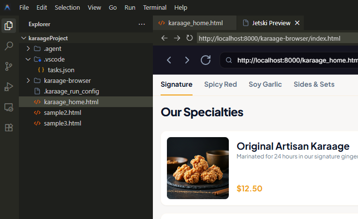Image resolution: width=358 pixels, height=219 pixels.
Task: Close the Jetski Preview tab
Action: tap(297, 23)
